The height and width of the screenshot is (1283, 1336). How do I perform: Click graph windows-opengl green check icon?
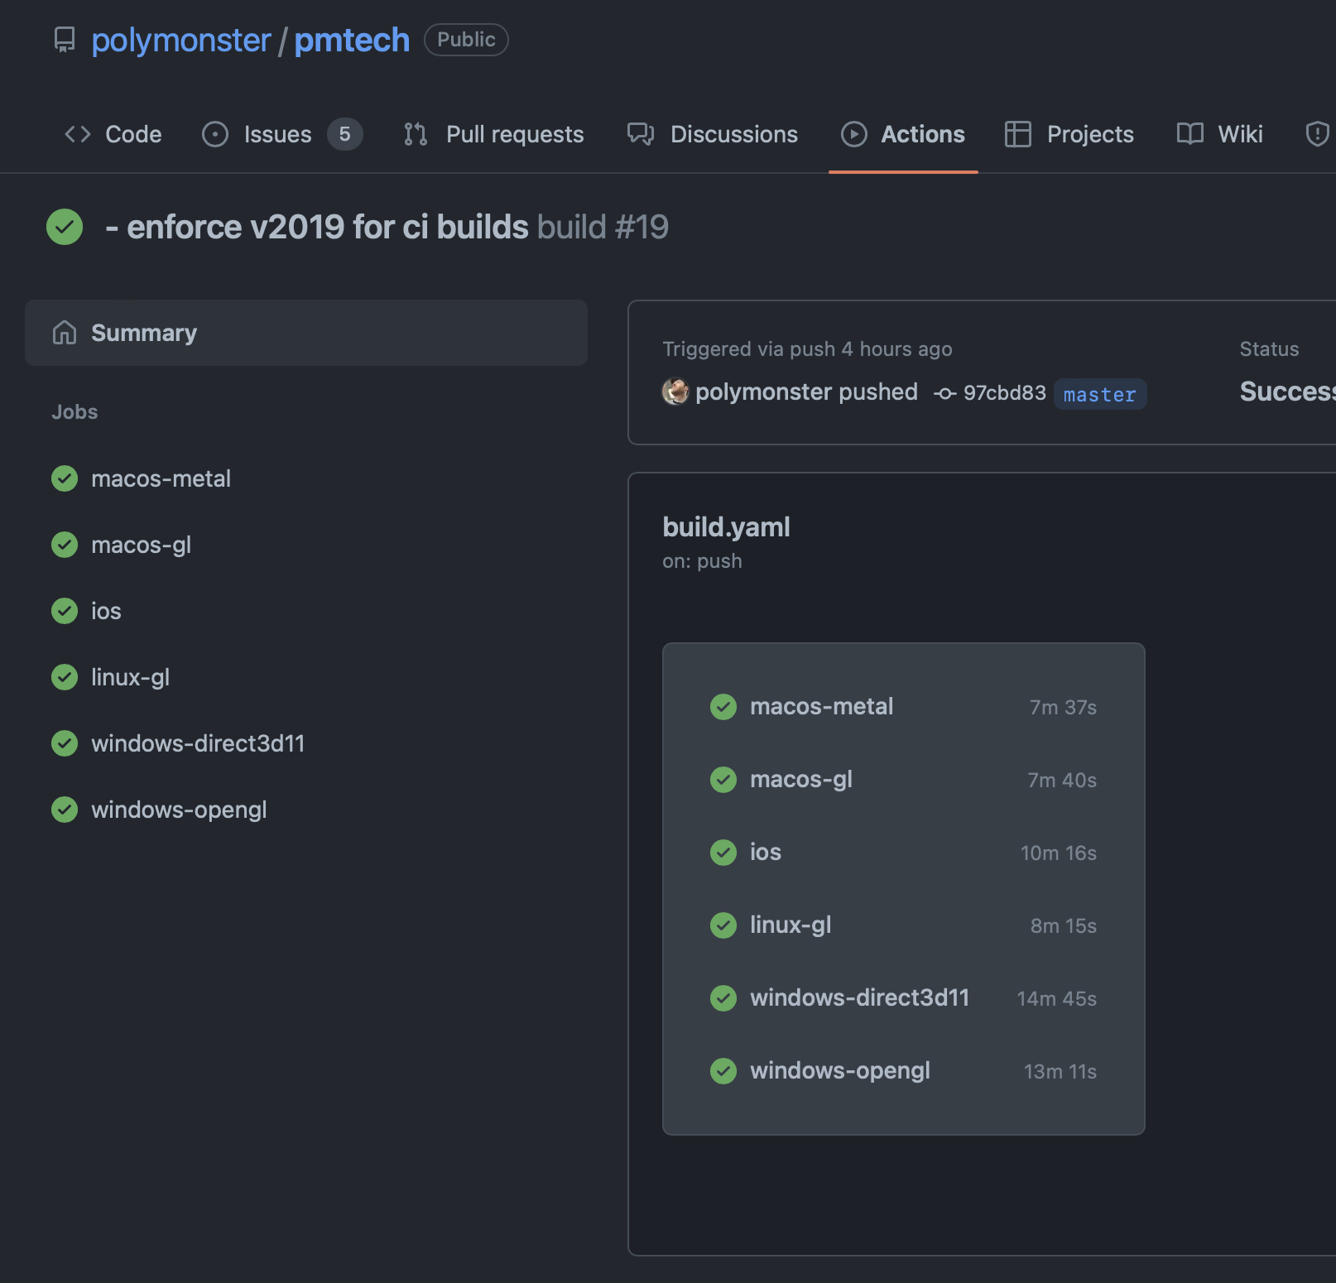coord(723,1071)
